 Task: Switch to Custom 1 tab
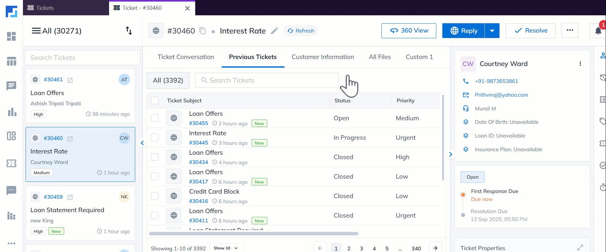[419, 57]
